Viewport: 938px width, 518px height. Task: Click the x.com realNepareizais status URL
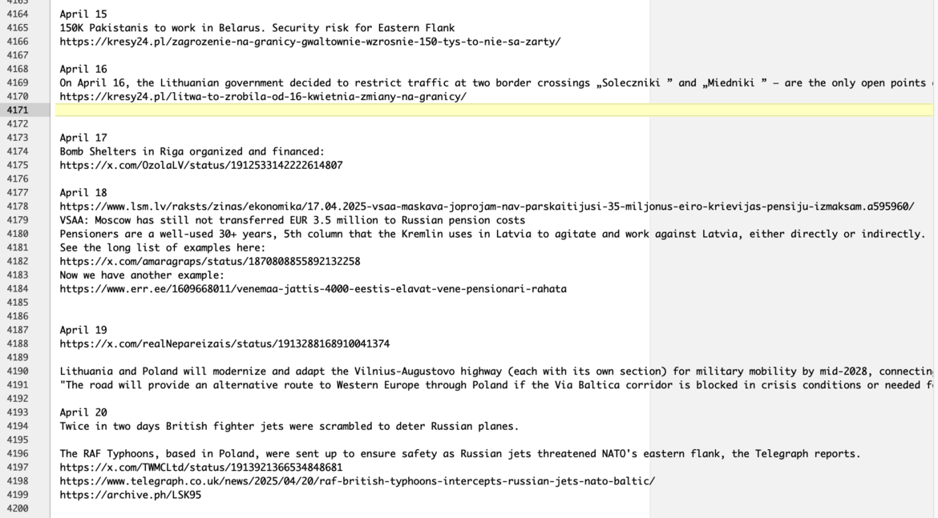click(224, 344)
